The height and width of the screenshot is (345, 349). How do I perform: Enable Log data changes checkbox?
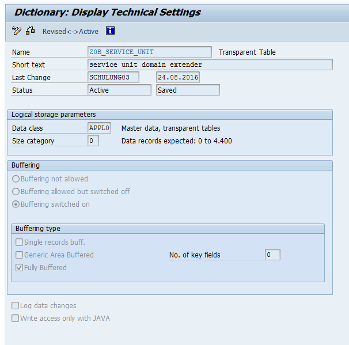[x=16, y=306]
